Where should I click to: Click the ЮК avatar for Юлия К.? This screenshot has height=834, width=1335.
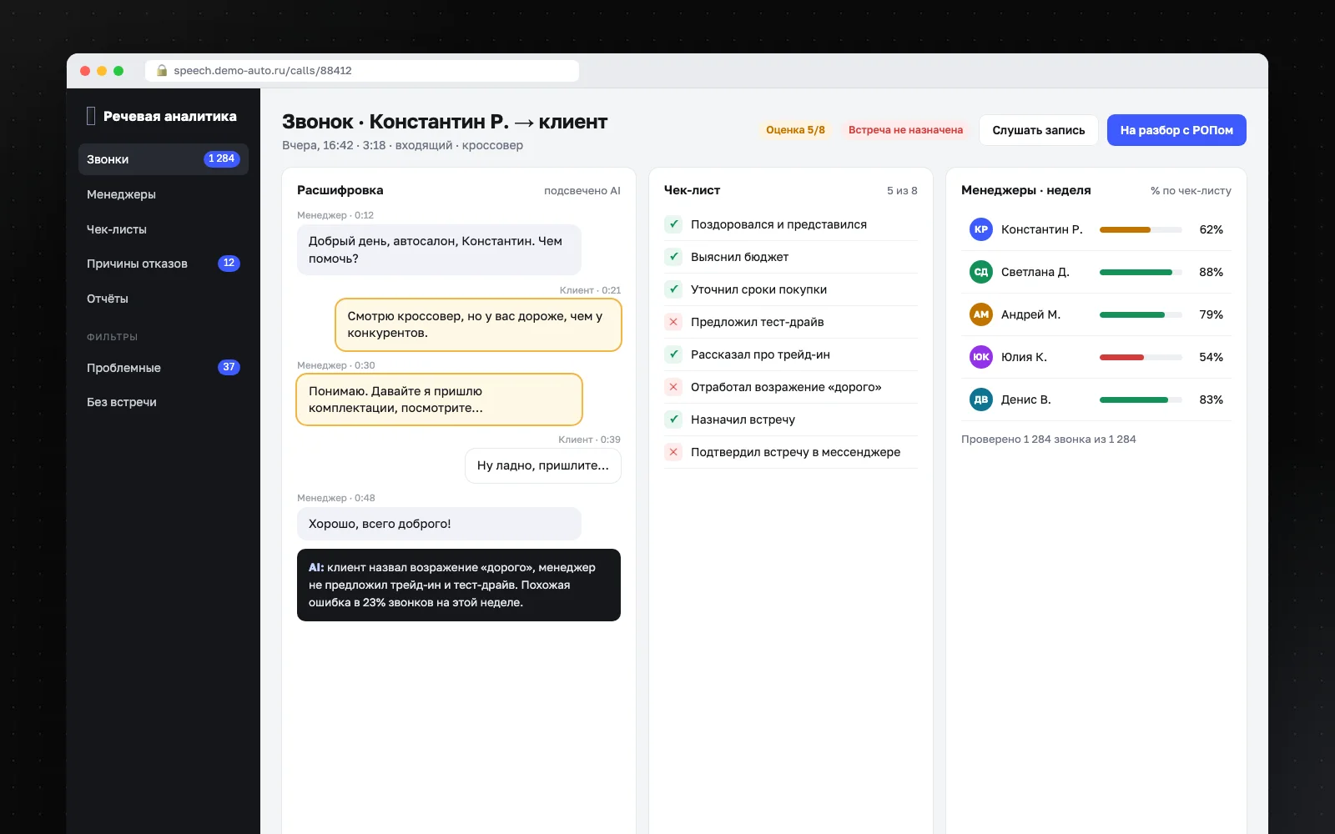coord(980,357)
